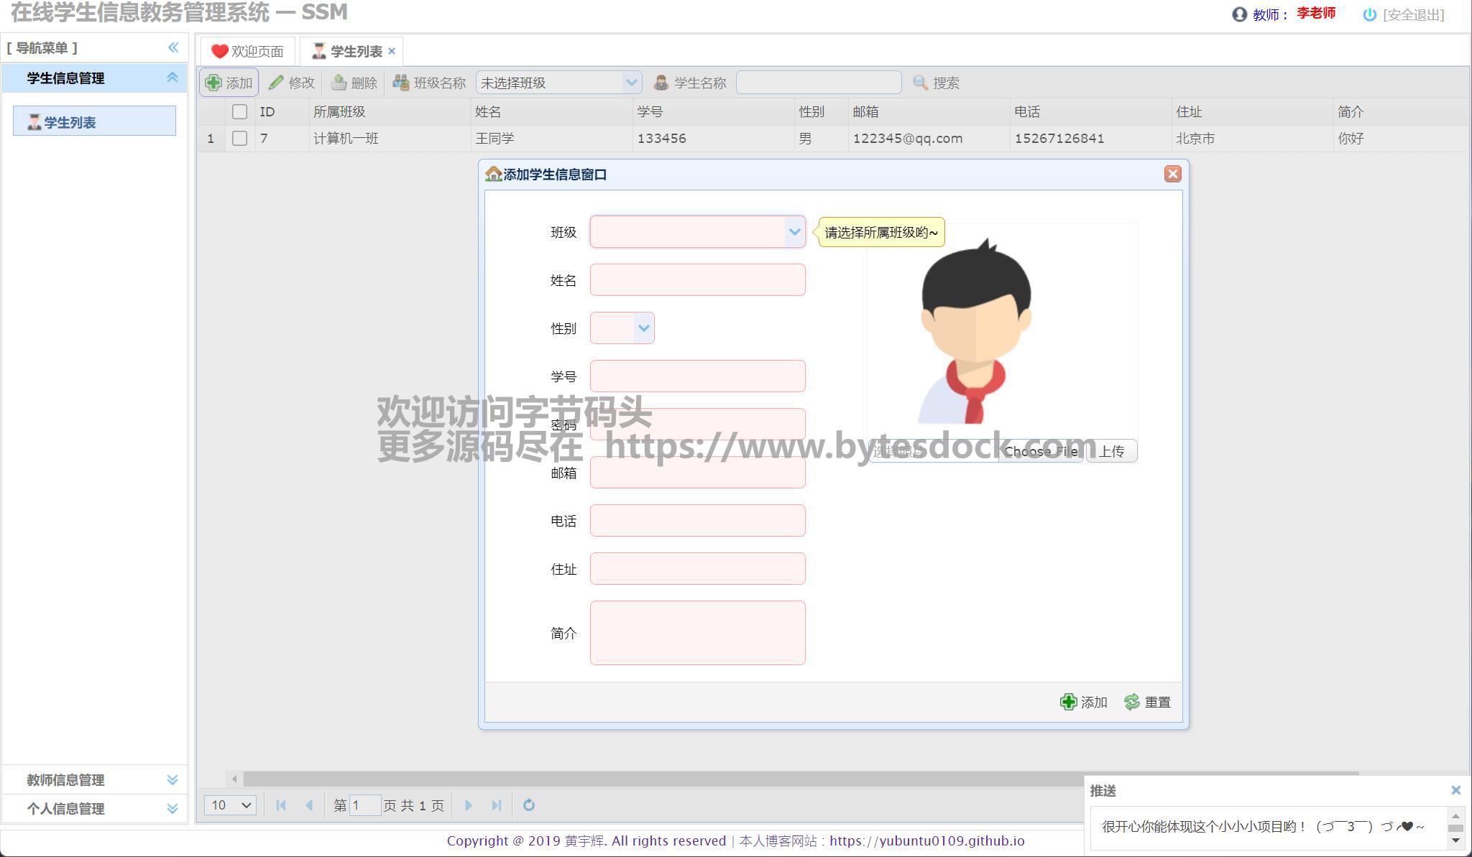
Task: Click the pencil Edit (修改) icon
Action: pos(276,83)
